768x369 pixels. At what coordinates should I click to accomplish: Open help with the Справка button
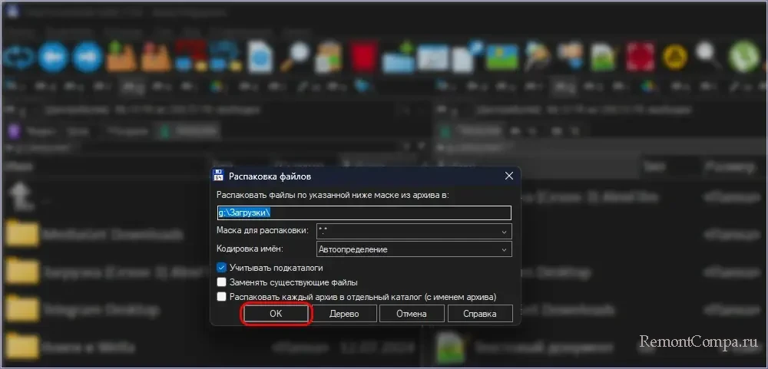[478, 314]
